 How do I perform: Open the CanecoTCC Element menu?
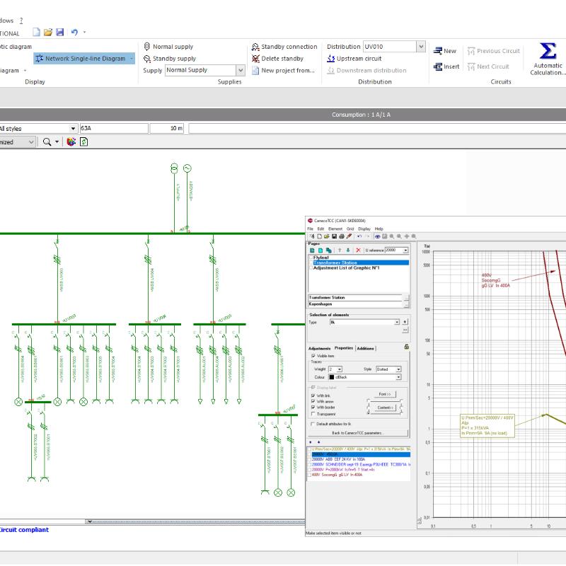click(x=335, y=229)
